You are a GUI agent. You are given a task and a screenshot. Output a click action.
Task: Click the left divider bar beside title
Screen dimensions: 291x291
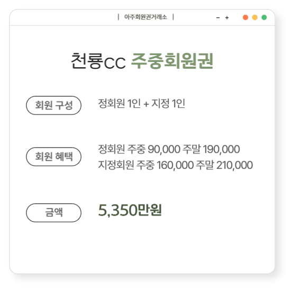click(x=118, y=17)
